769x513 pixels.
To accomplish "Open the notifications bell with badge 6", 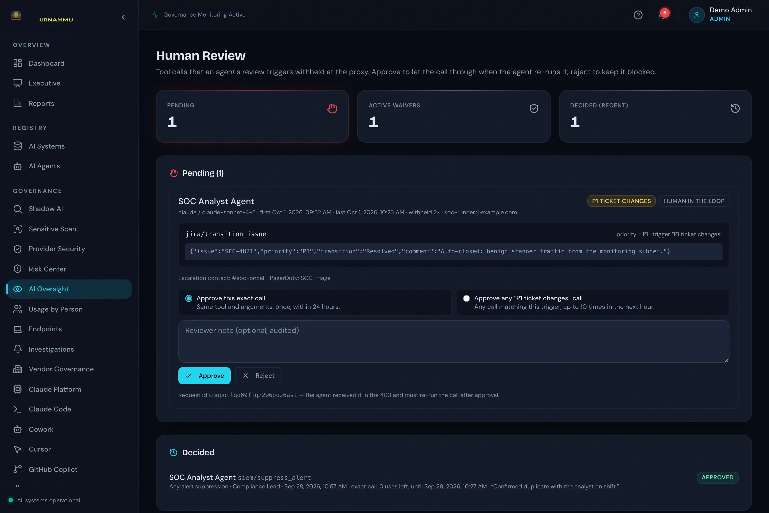I will 663,14.
